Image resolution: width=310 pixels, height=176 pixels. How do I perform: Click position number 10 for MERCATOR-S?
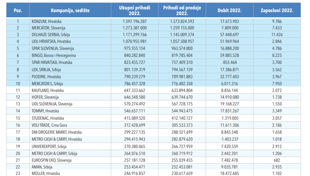tap(18, 84)
